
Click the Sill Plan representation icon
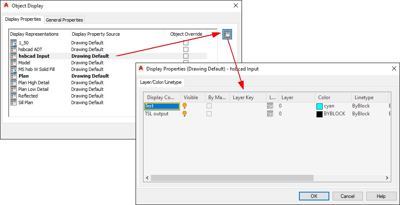[x=14, y=102]
